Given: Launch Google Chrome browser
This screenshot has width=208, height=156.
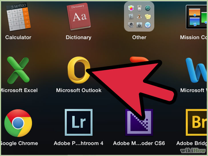Looking at the screenshot, I should pyautogui.click(x=18, y=123).
